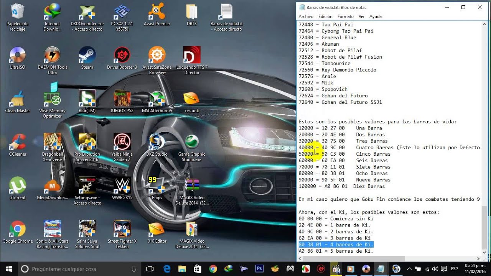The width and height of the screenshot is (491, 276).
Task: Click the Notepad horizontal scrollbar thumb
Action: pos(354,258)
